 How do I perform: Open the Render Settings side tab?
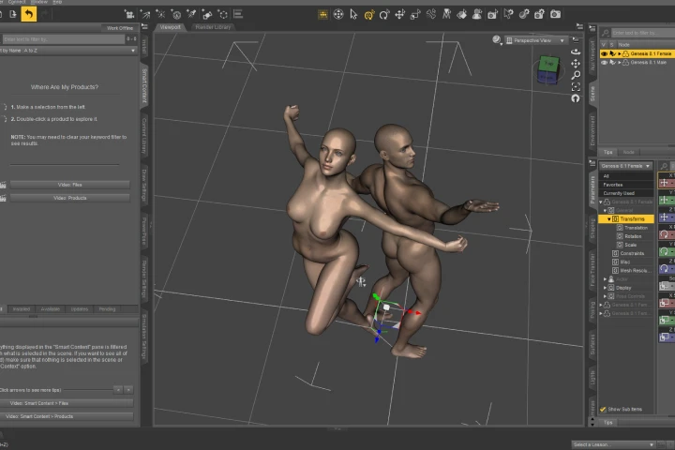pyautogui.click(x=144, y=278)
